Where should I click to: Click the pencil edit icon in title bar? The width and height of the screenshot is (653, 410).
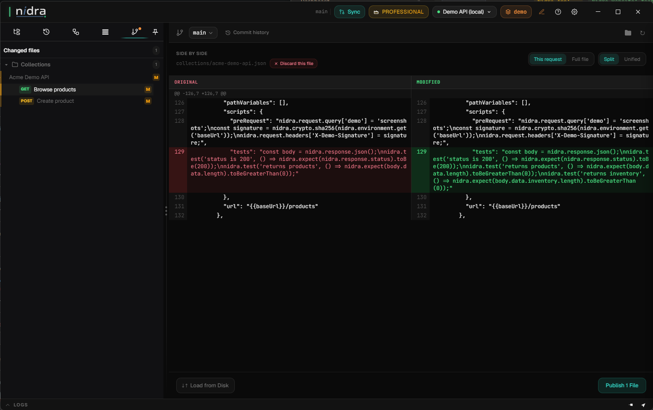point(542,12)
